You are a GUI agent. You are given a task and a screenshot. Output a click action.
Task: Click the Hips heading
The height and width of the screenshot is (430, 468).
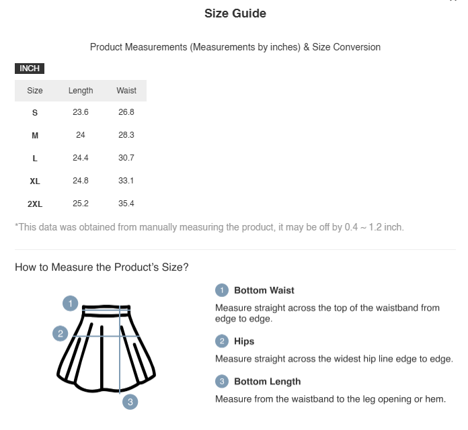(244, 341)
